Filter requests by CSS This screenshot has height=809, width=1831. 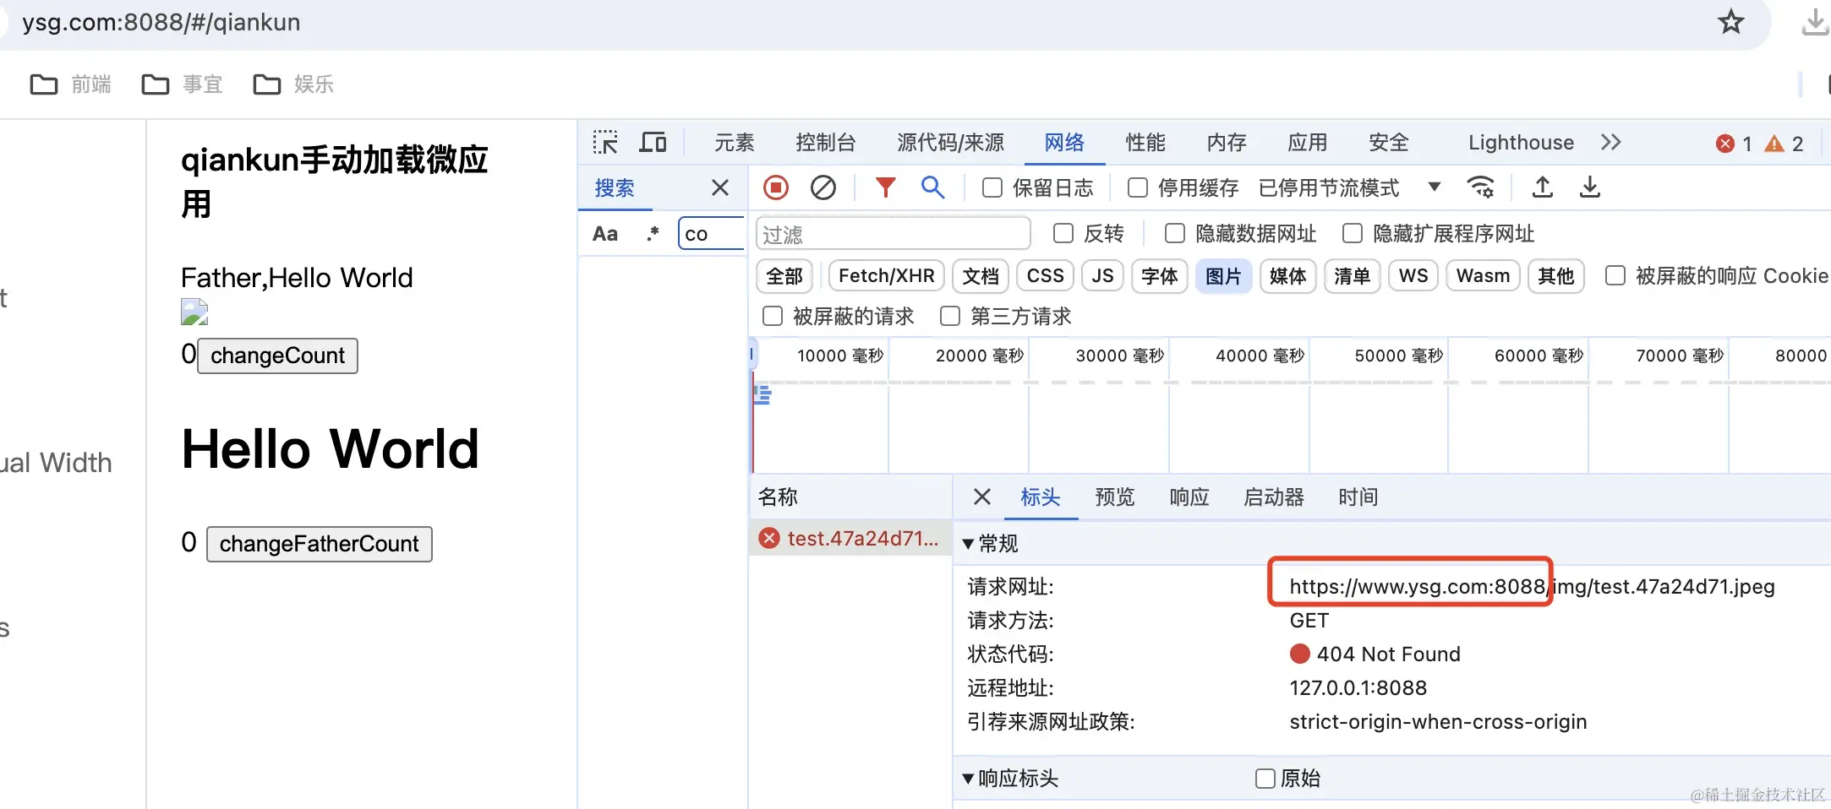tap(1046, 276)
